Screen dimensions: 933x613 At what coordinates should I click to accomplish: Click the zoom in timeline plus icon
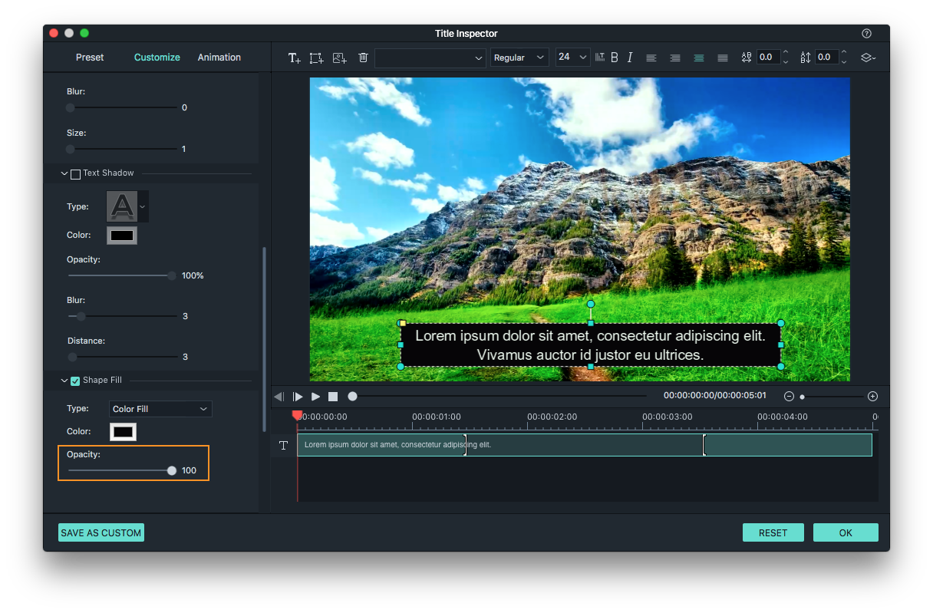click(872, 397)
